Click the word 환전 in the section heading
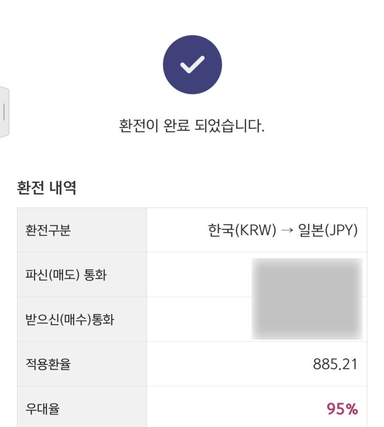The image size is (384, 427). [31, 188]
